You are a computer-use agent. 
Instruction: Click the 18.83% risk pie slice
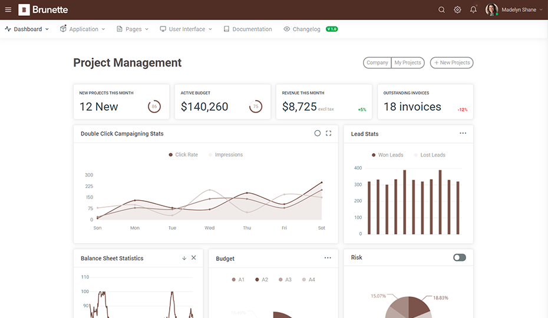418,306
